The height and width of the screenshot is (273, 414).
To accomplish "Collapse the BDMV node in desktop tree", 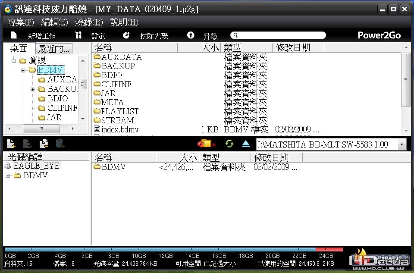I will click(x=23, y=70).
